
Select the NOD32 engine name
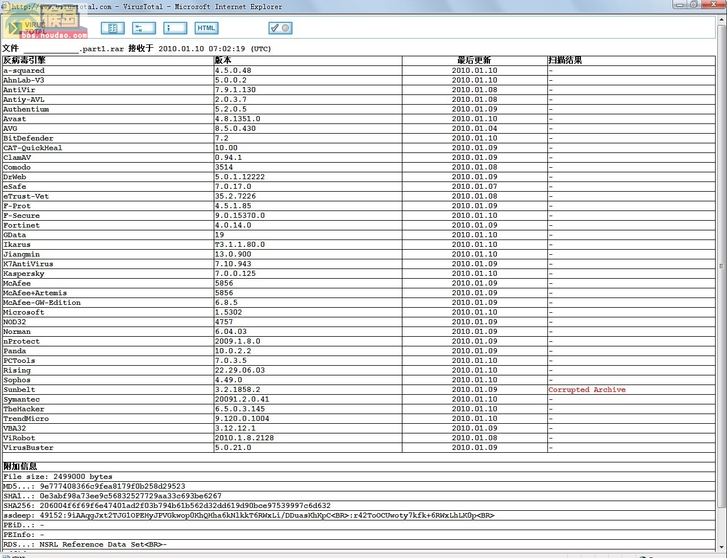(x=15, y=322)
